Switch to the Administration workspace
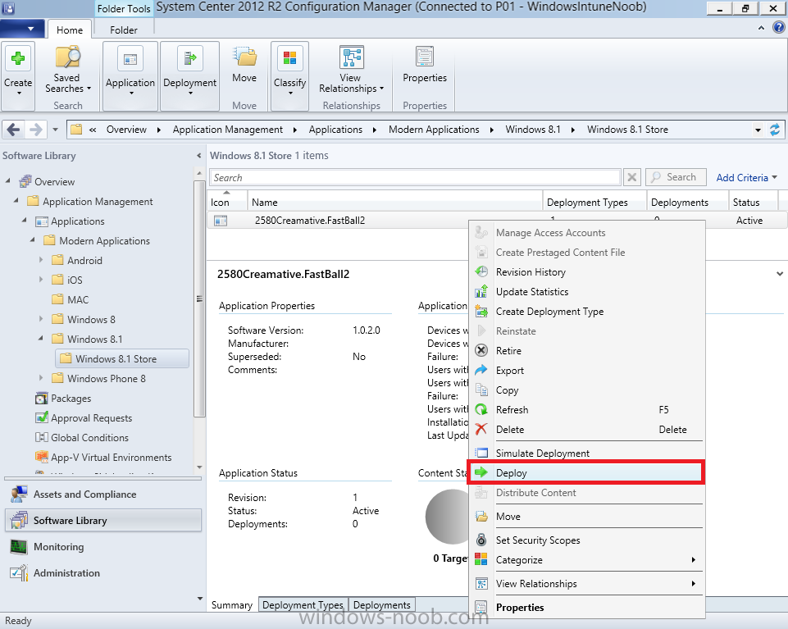Viewport: 788px width, 629px height. pyautogui.click(x=102, y=572)
